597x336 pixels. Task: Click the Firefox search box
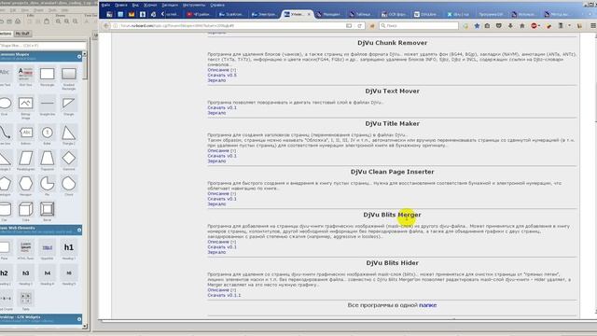[419, 25]
